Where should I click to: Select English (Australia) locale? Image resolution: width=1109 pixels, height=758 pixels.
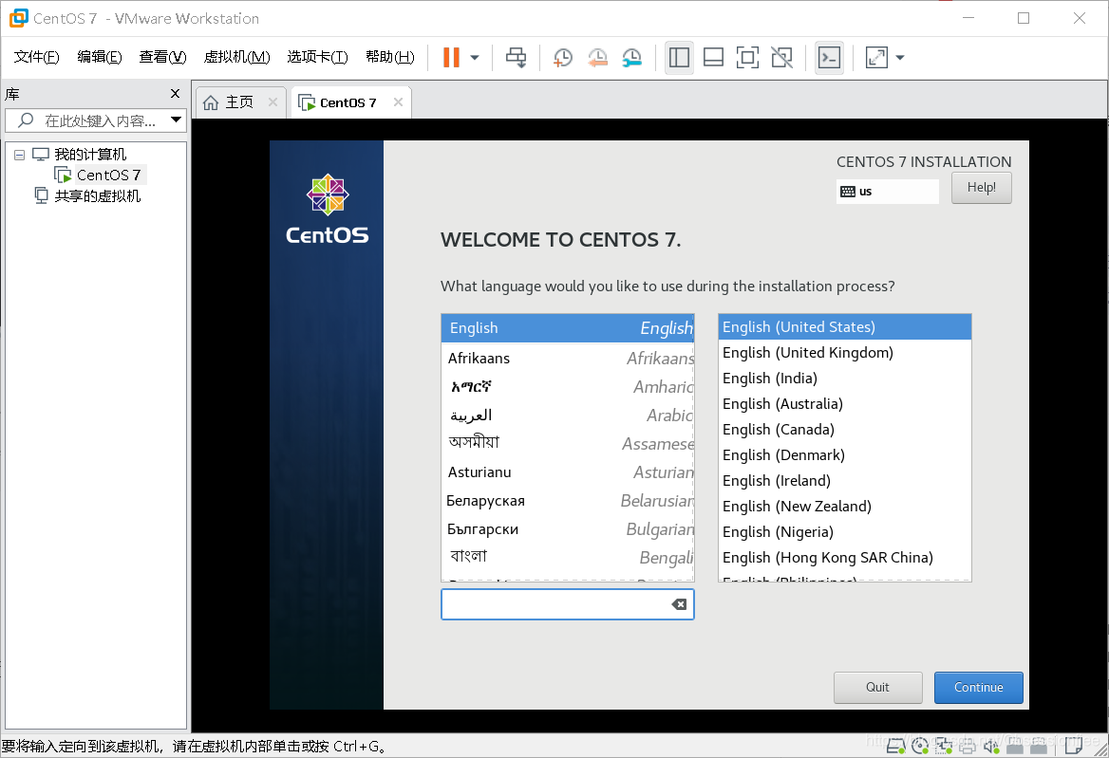(x=844, y=403)
